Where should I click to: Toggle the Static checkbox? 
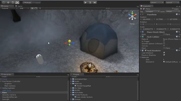(x=173, y=9)
